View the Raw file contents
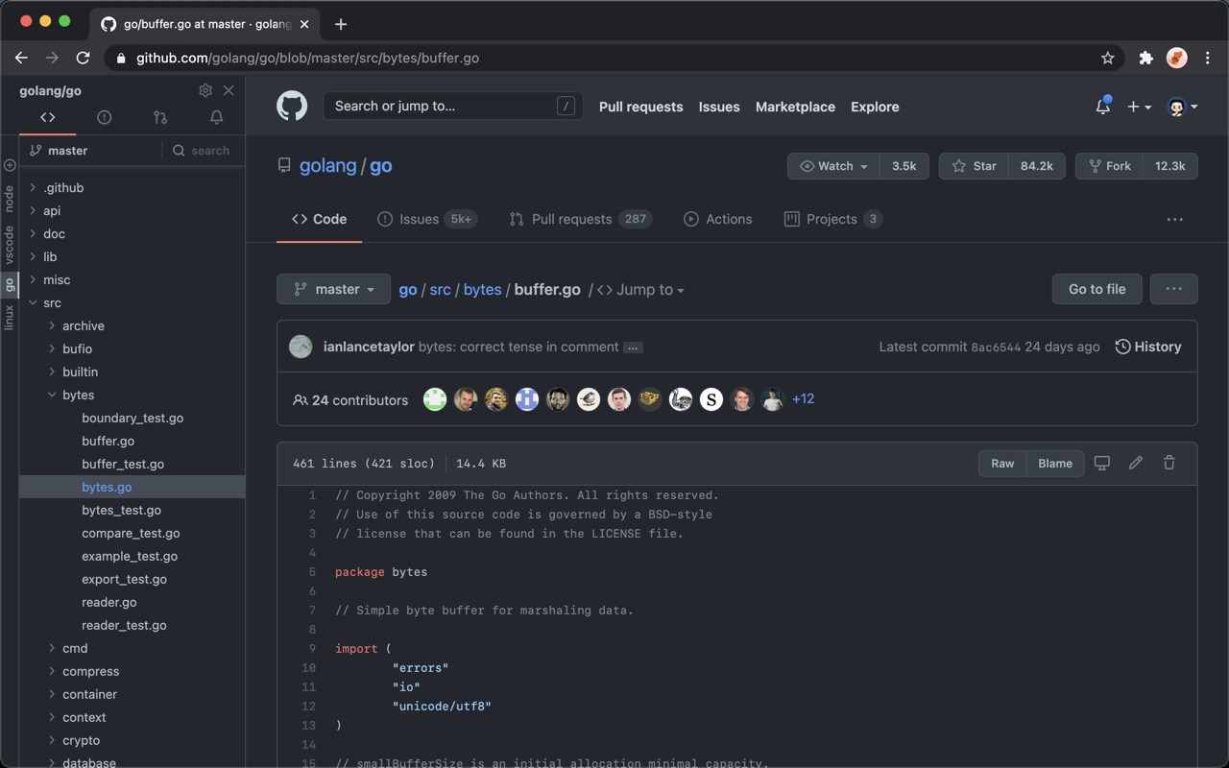1229x768 pixels. pyautogui.click(x=1002, y=463)
